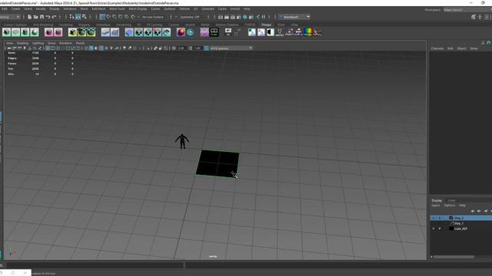Select the black square plane in viewport
492x276 pixels.
[218, 163]
